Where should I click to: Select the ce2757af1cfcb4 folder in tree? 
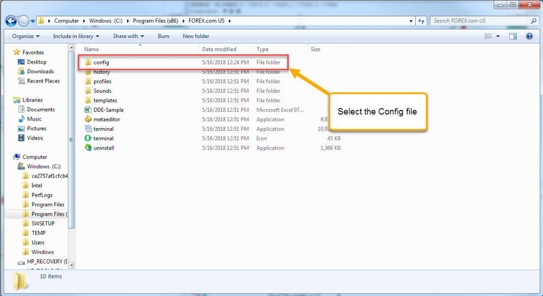coord(49,176)
